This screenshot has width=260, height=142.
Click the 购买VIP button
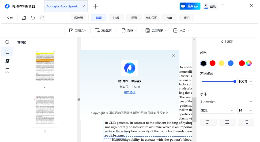[x=190, y=6]
